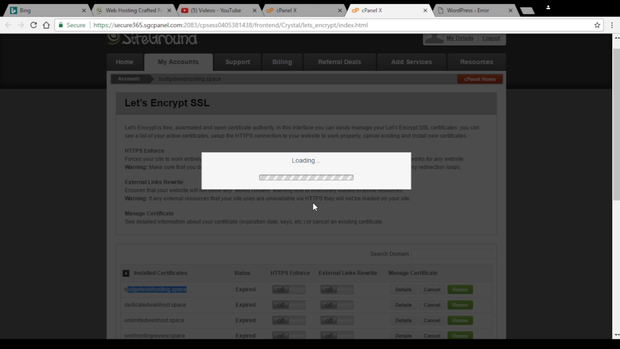
Task: Click the user avatar beside My Details
Action: tap(434, 38)
